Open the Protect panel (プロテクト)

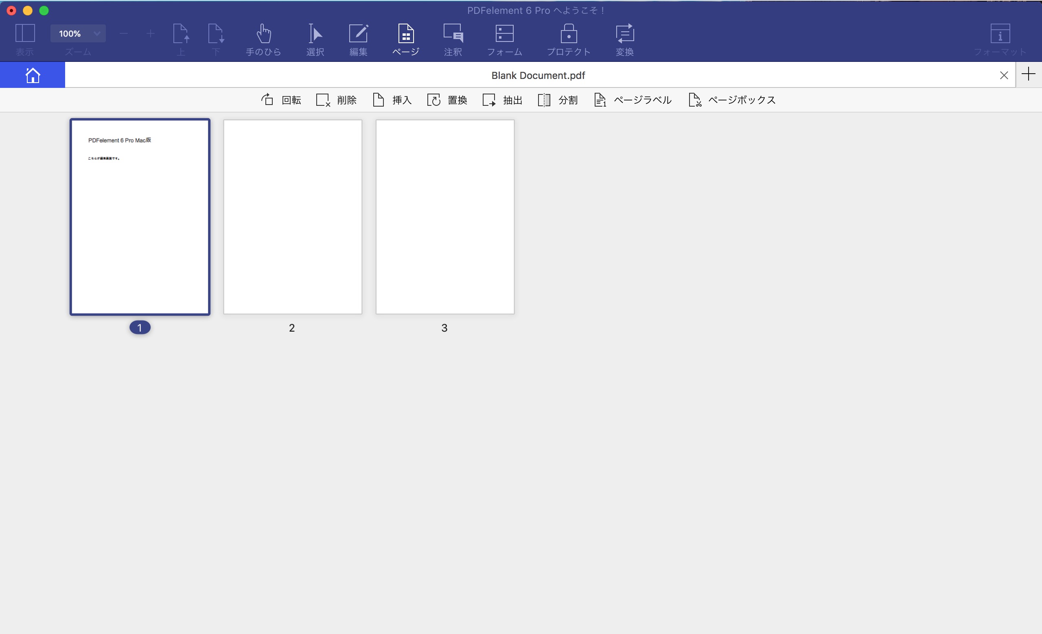568,38
